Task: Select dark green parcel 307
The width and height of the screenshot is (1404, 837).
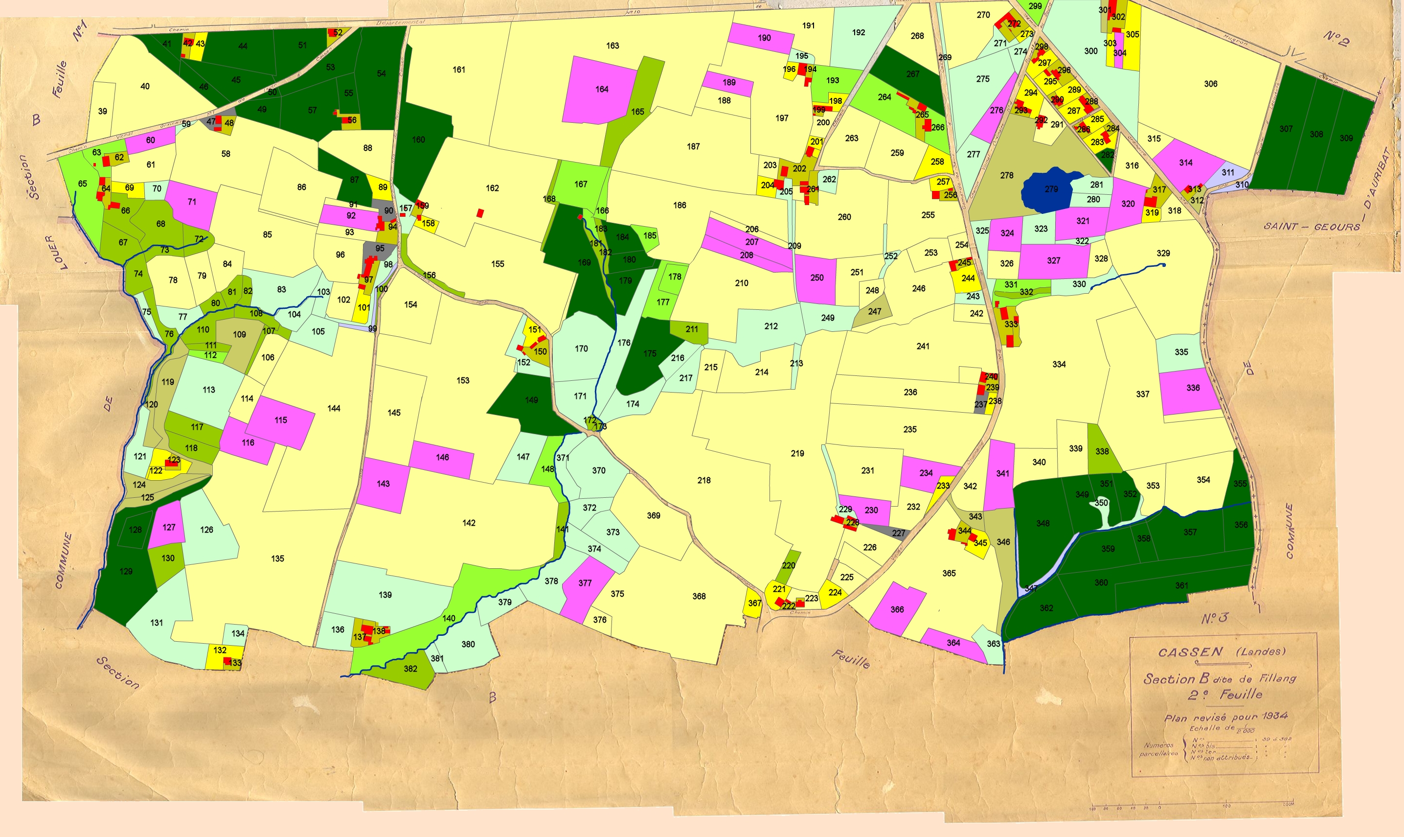Action: tap(1286, 129)
